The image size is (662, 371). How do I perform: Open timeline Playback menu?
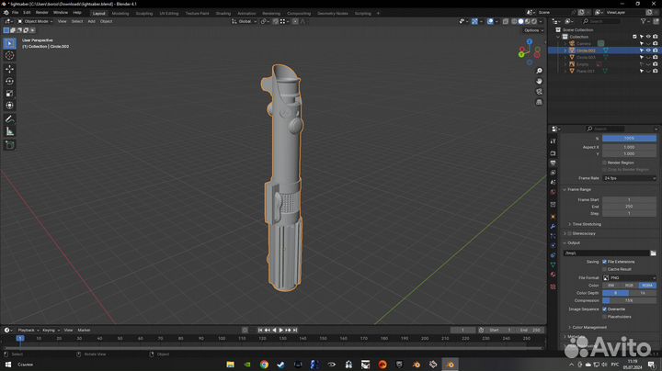[x=28, y=330]
